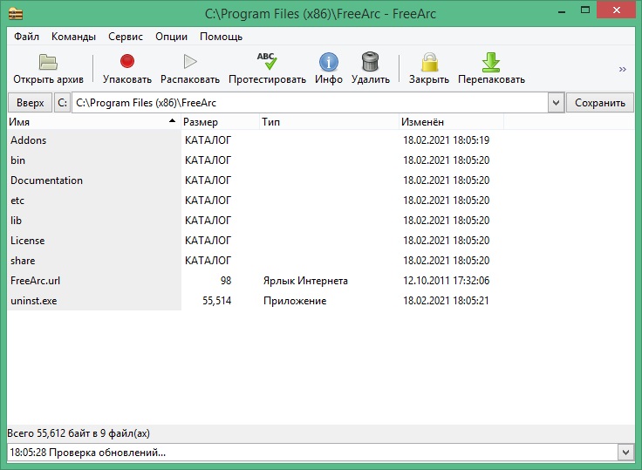Click the FreeArc icon in title bar
This screenshot has width=642, height=470.
pos(16,14)
